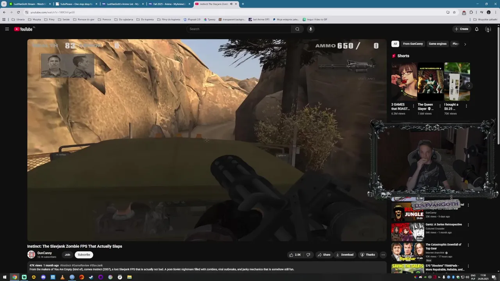
Task: Switch to LustVanGoth Stream tab
Action: [x=29, y=4]
